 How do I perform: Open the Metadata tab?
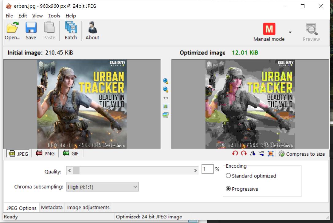click(x=52, y=208)
